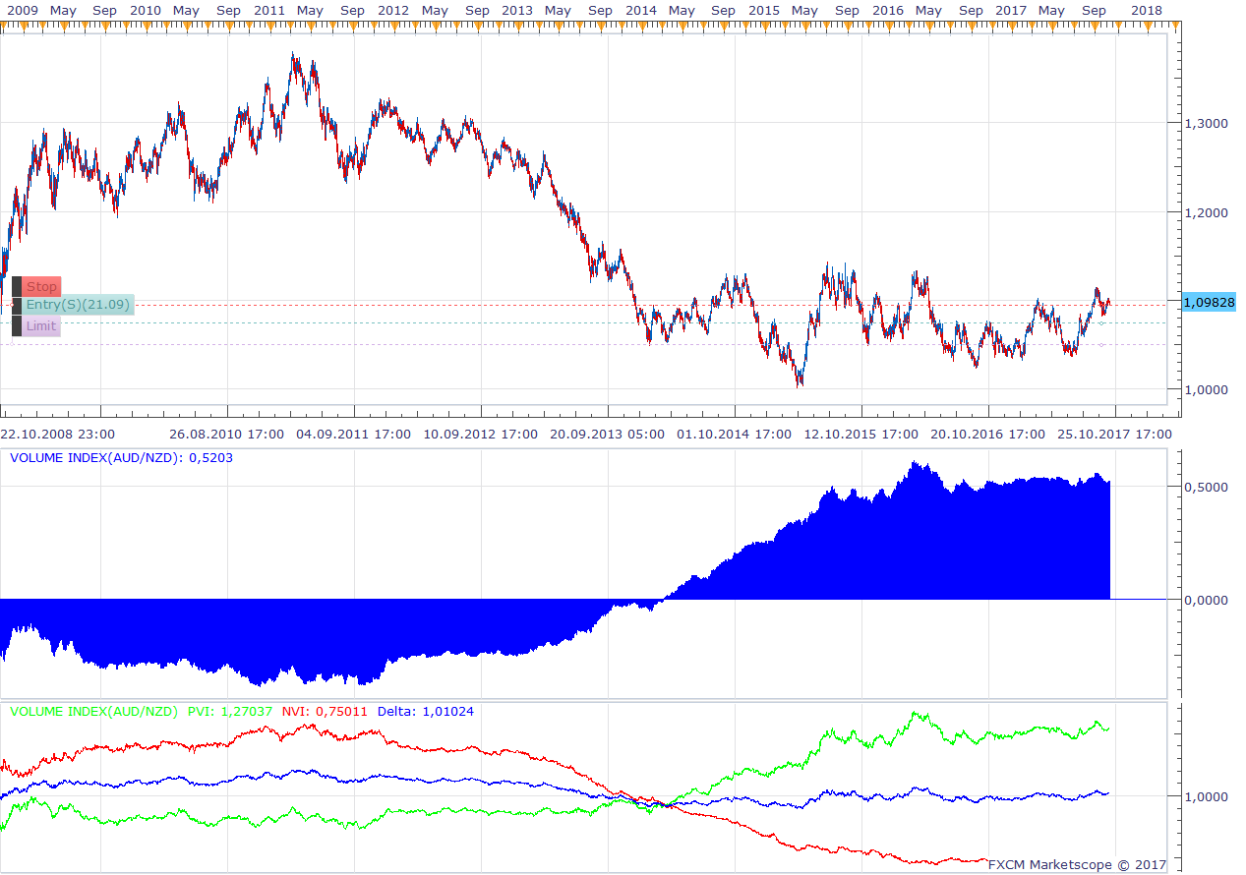Click the 26.08.2010 17:00 date label
Screen dimensions: 1246x875
coord(226,434)
